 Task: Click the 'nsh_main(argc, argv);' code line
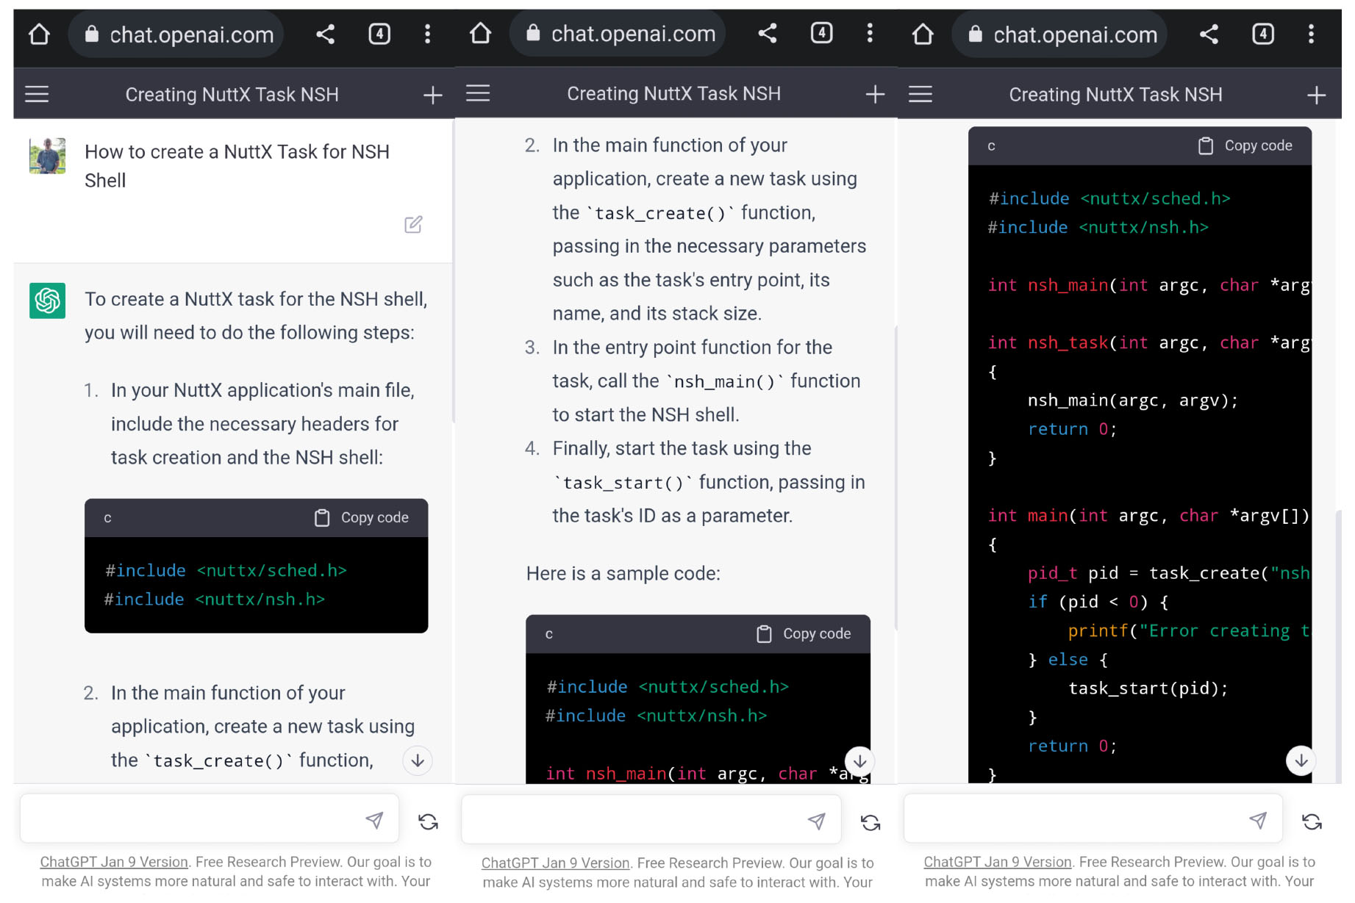[x=1133, y=400]
